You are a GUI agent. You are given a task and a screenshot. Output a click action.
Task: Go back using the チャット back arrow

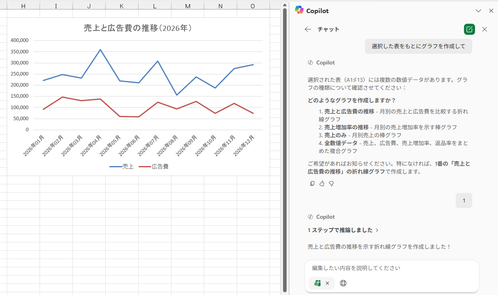[x=308, y=29]
